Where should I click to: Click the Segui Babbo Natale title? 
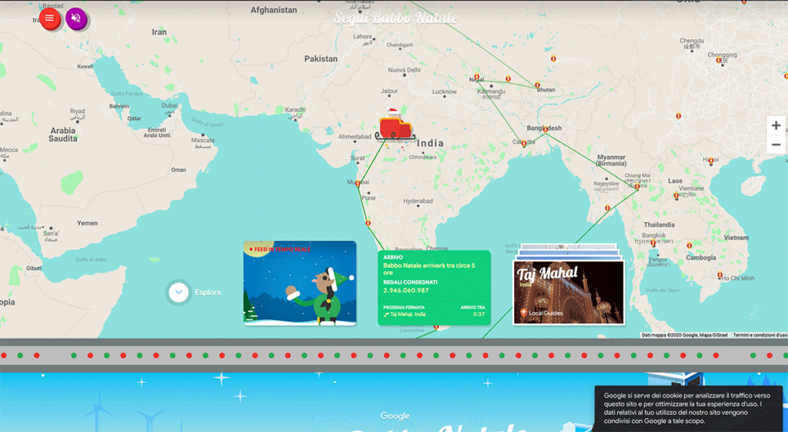coord(396,18)
